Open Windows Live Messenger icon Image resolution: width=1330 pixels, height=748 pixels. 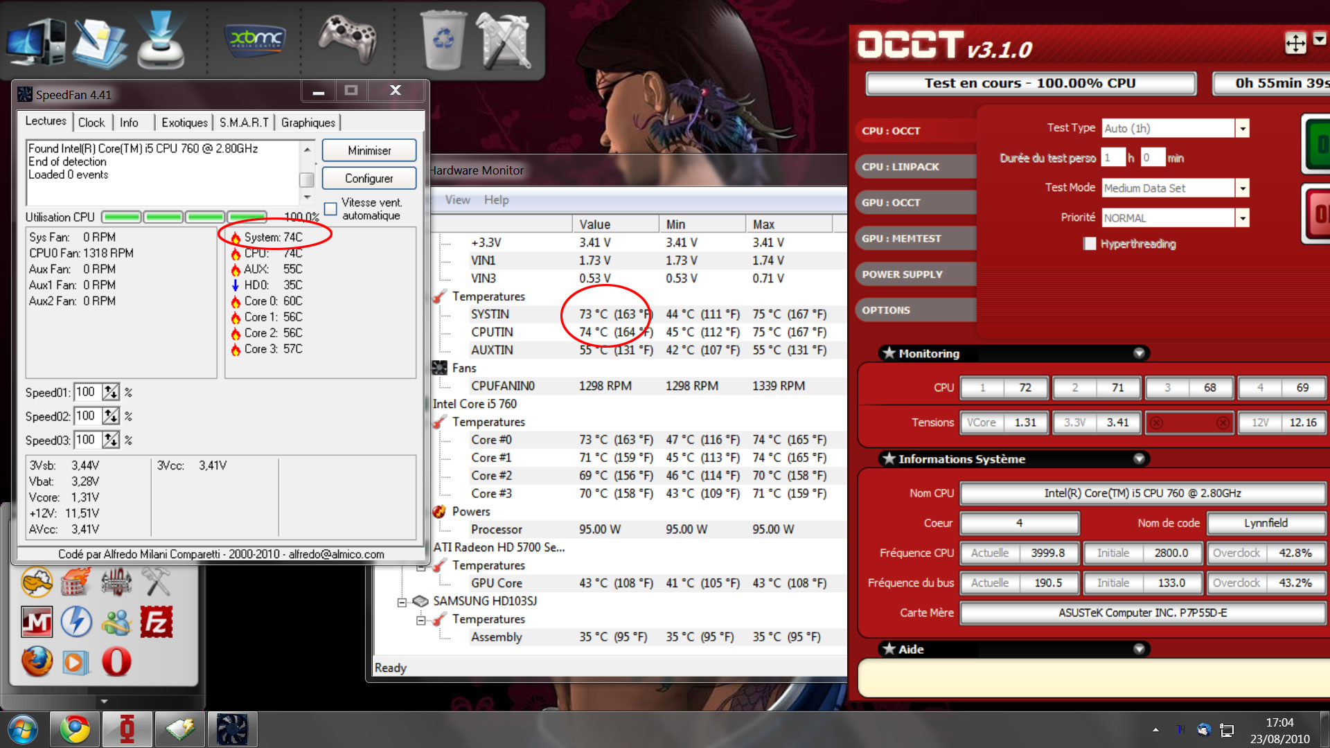point(116,622)
